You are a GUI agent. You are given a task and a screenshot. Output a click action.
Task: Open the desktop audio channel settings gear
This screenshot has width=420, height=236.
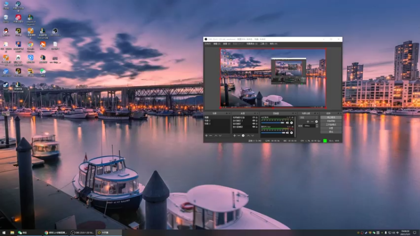[x=291, y=123]
